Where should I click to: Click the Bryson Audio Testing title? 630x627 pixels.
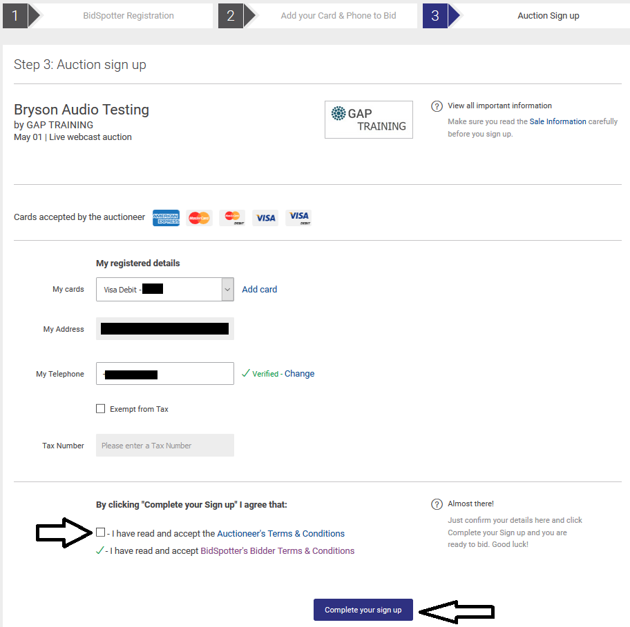[x=82, y=110]
